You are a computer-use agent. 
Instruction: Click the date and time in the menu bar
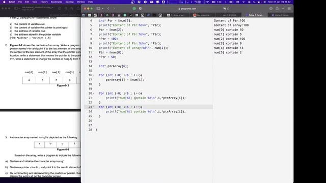click(279, 2)
